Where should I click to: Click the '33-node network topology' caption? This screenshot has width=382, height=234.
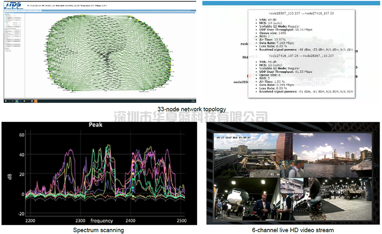(x=191, y=109)
